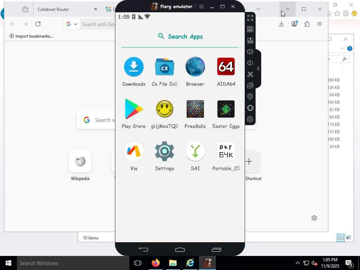Switch File Explorer to details view icon
The height and width of the screenshot is (270, 360).
click(341, 238)
